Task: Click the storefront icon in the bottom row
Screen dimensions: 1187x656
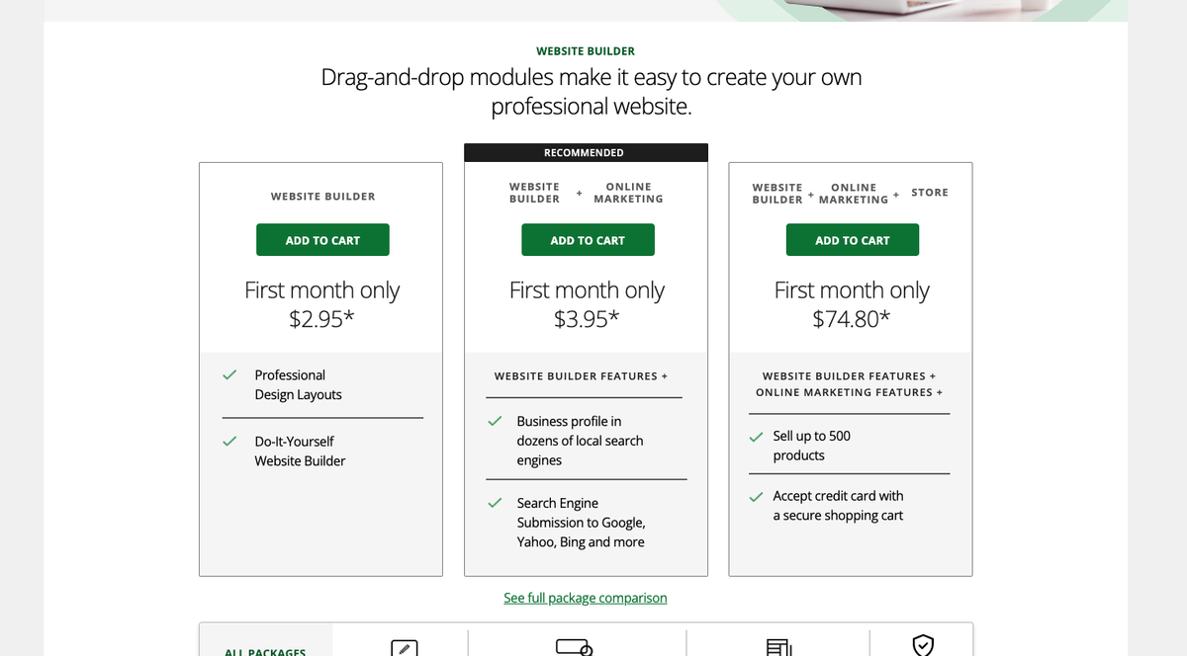Action: pos(777,648)
